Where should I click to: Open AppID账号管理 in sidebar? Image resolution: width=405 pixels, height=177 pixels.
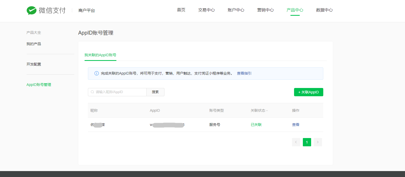(x=39, y=85)
